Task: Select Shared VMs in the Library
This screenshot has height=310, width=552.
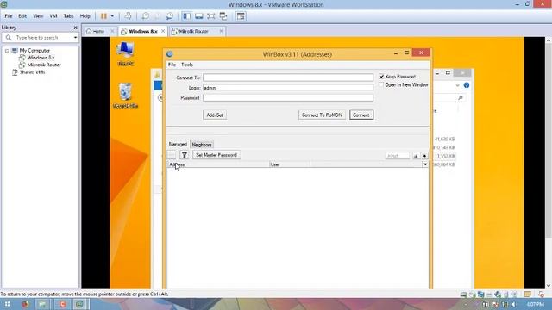Action: [32, 72]
